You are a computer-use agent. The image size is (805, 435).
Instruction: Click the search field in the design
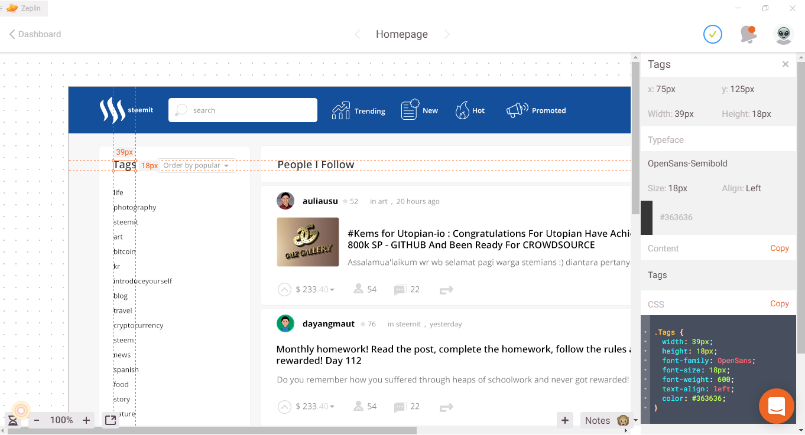tap(243, 110)
